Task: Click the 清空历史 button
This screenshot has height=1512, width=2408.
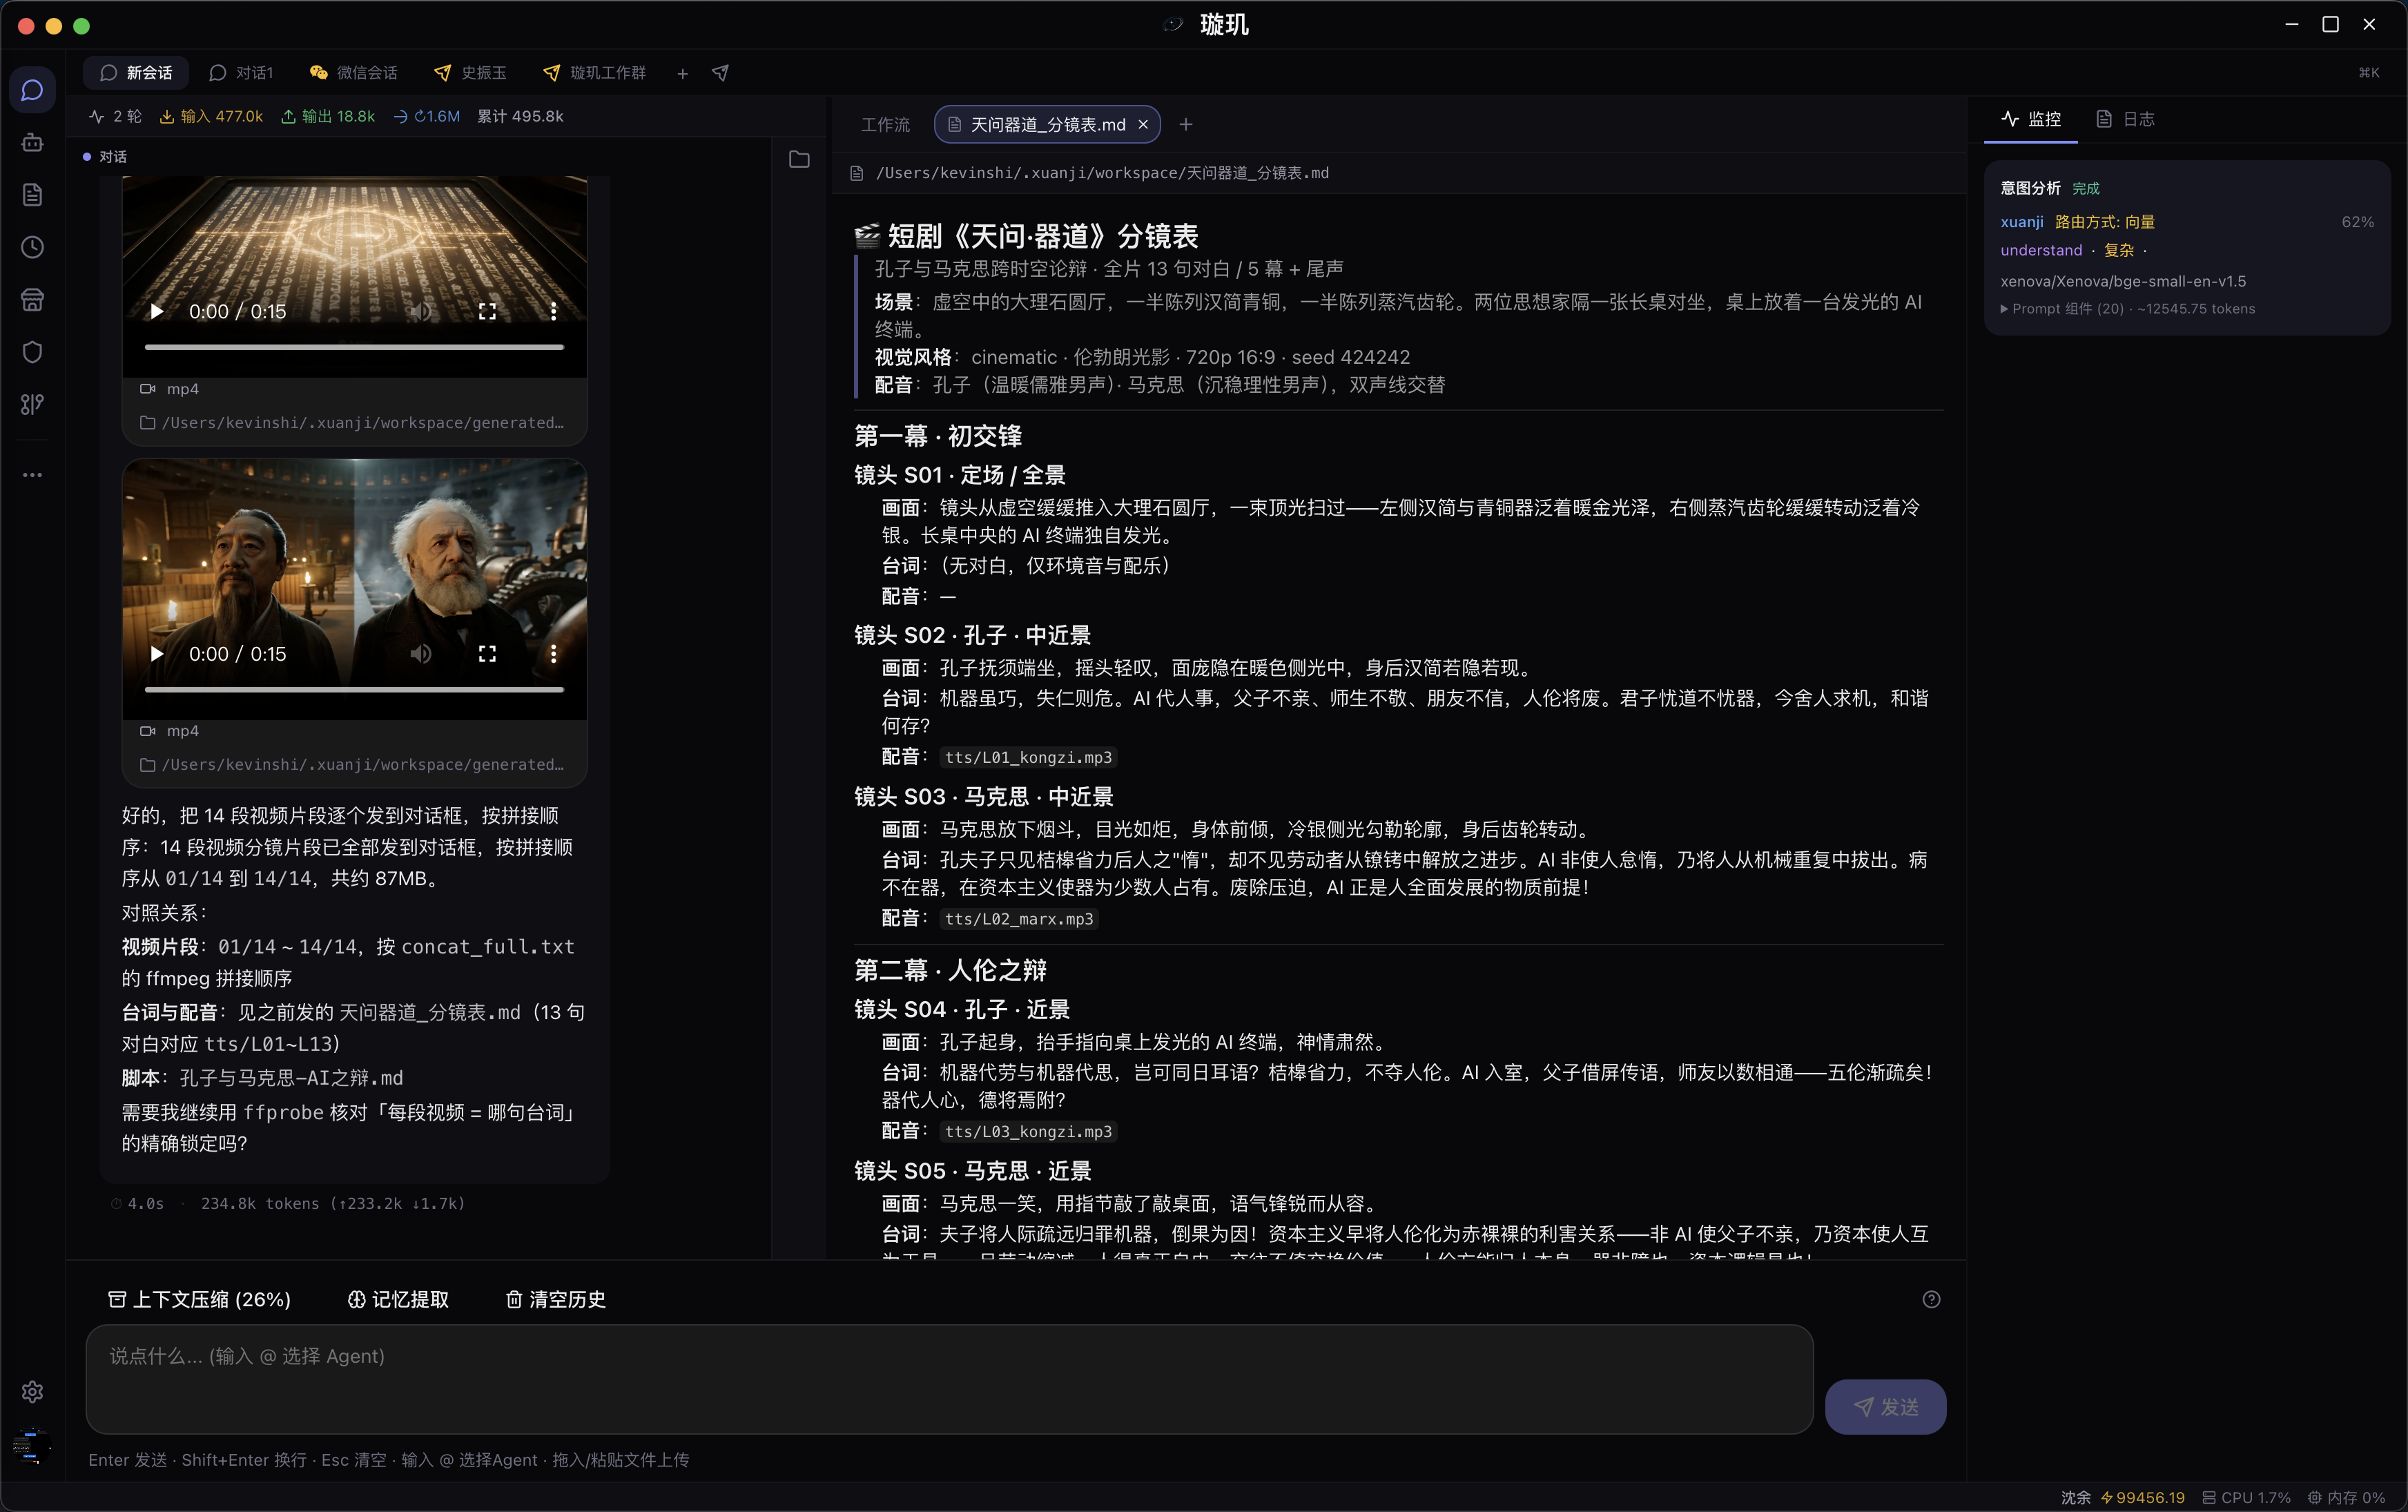Action: (555, 1299)
